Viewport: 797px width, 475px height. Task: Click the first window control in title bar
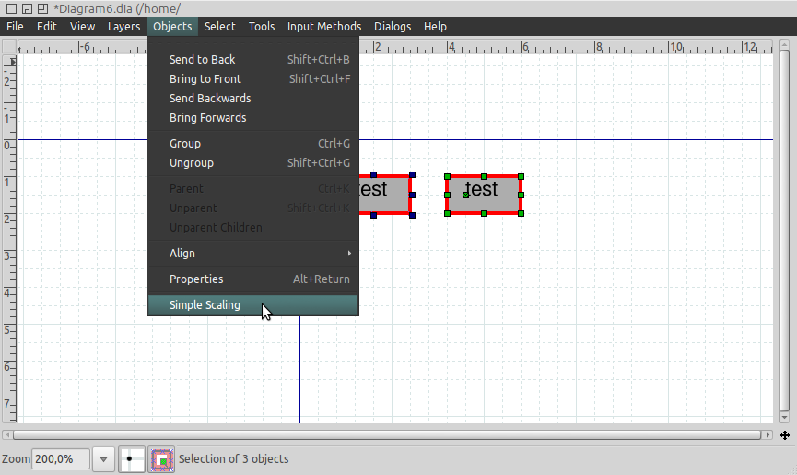click(11, 8)
